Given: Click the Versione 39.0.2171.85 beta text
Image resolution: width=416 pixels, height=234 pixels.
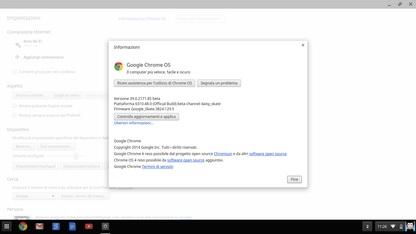Looking at the screenshot, I should [137, 99].
